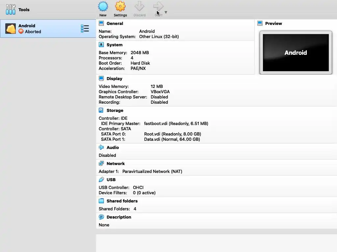Click the Network section icon

(101, 163)
